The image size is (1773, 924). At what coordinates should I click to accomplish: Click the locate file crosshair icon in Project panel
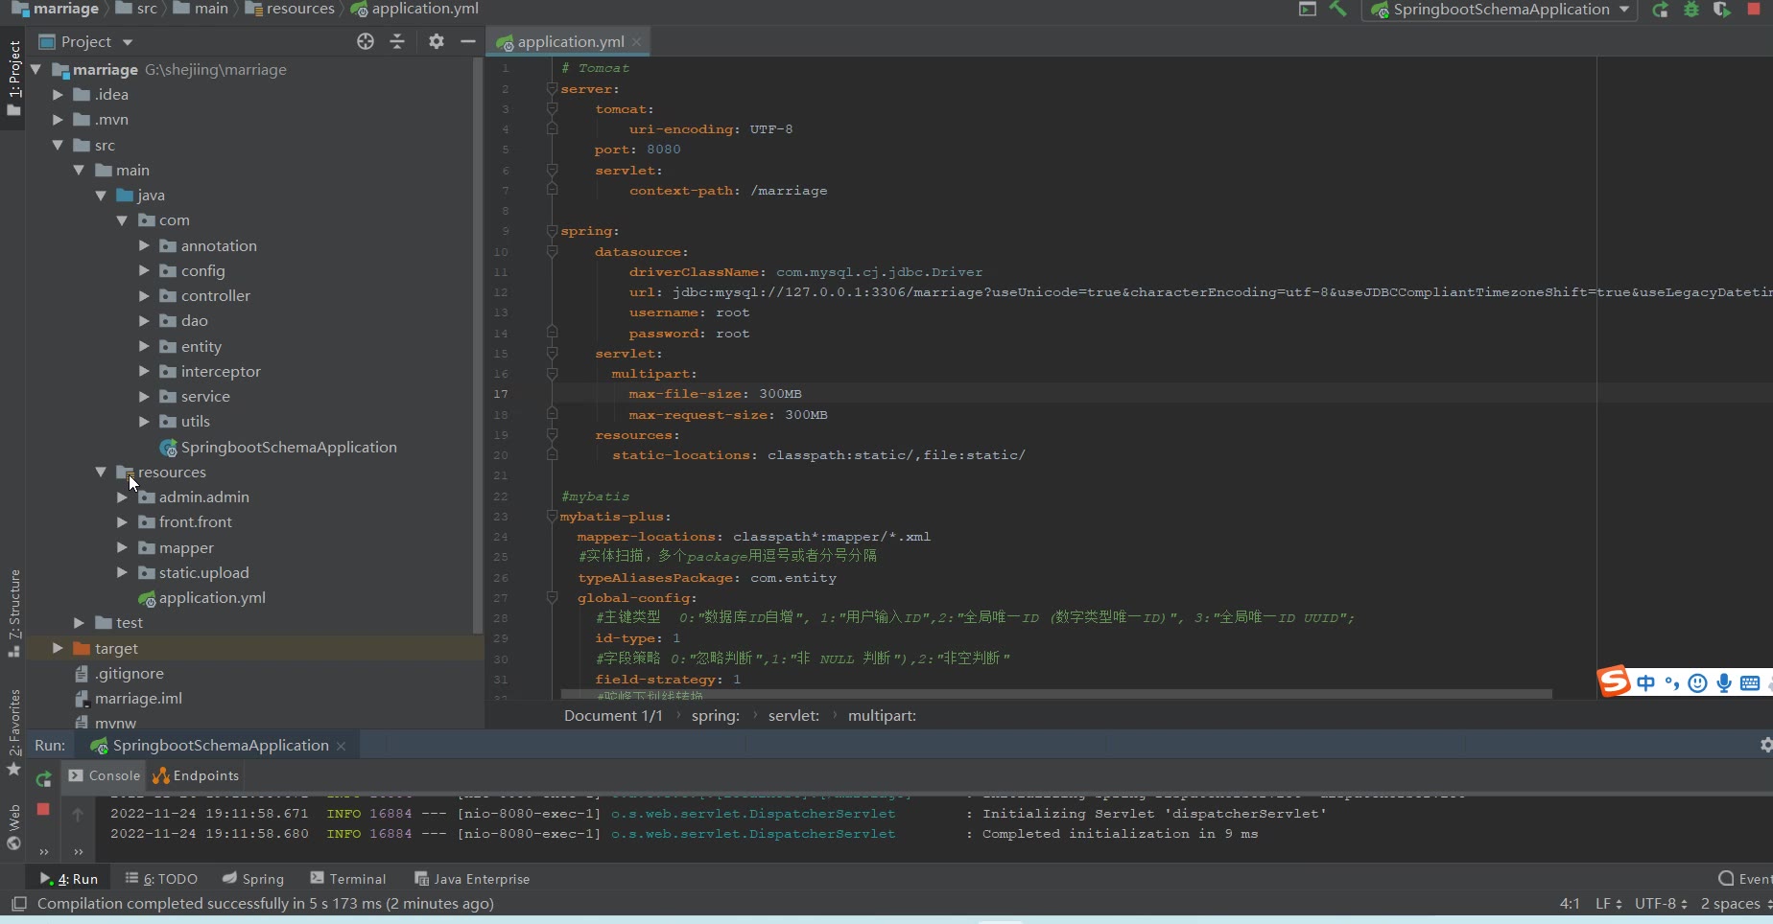(x=366, y=41)
